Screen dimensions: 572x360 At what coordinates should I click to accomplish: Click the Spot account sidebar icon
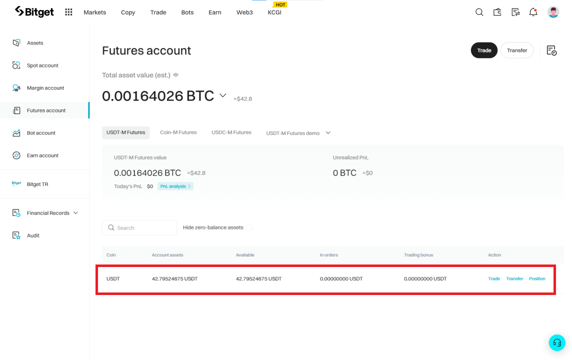point(16,65)
